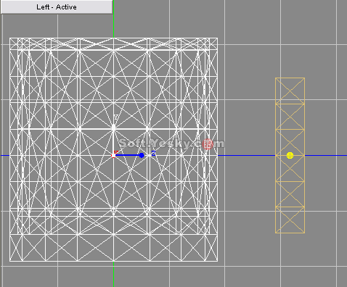Viewport: 347px width, 287px height.
Task: Click the "Left - Active" viewport label
Action: (57, 7)
